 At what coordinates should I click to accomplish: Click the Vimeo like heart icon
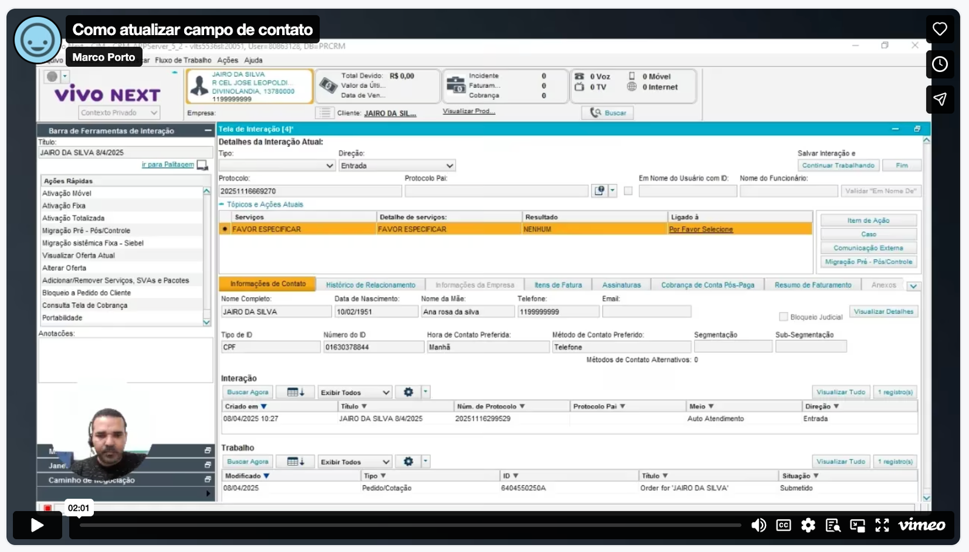point(939,29)
